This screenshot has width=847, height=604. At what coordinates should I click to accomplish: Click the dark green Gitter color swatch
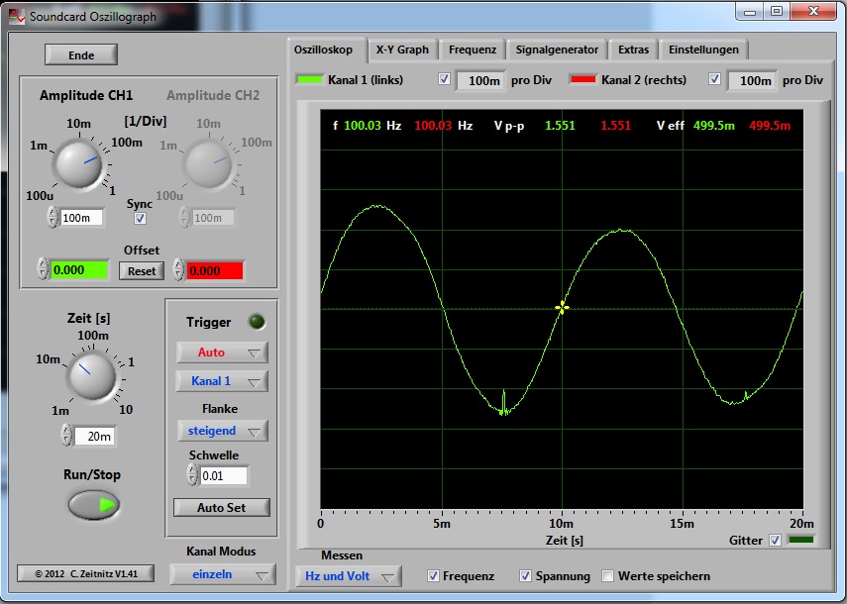coord(801,540)
